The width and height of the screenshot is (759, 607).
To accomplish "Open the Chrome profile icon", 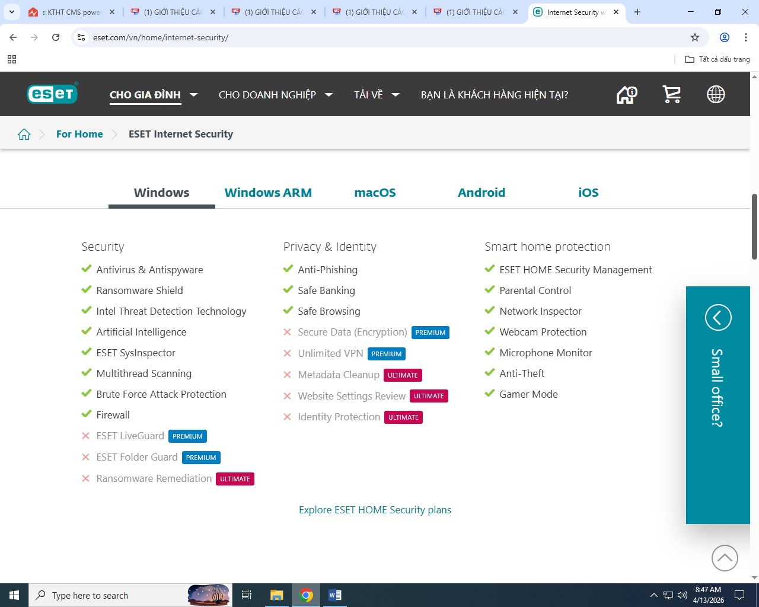I will click(x=725, y=37).
